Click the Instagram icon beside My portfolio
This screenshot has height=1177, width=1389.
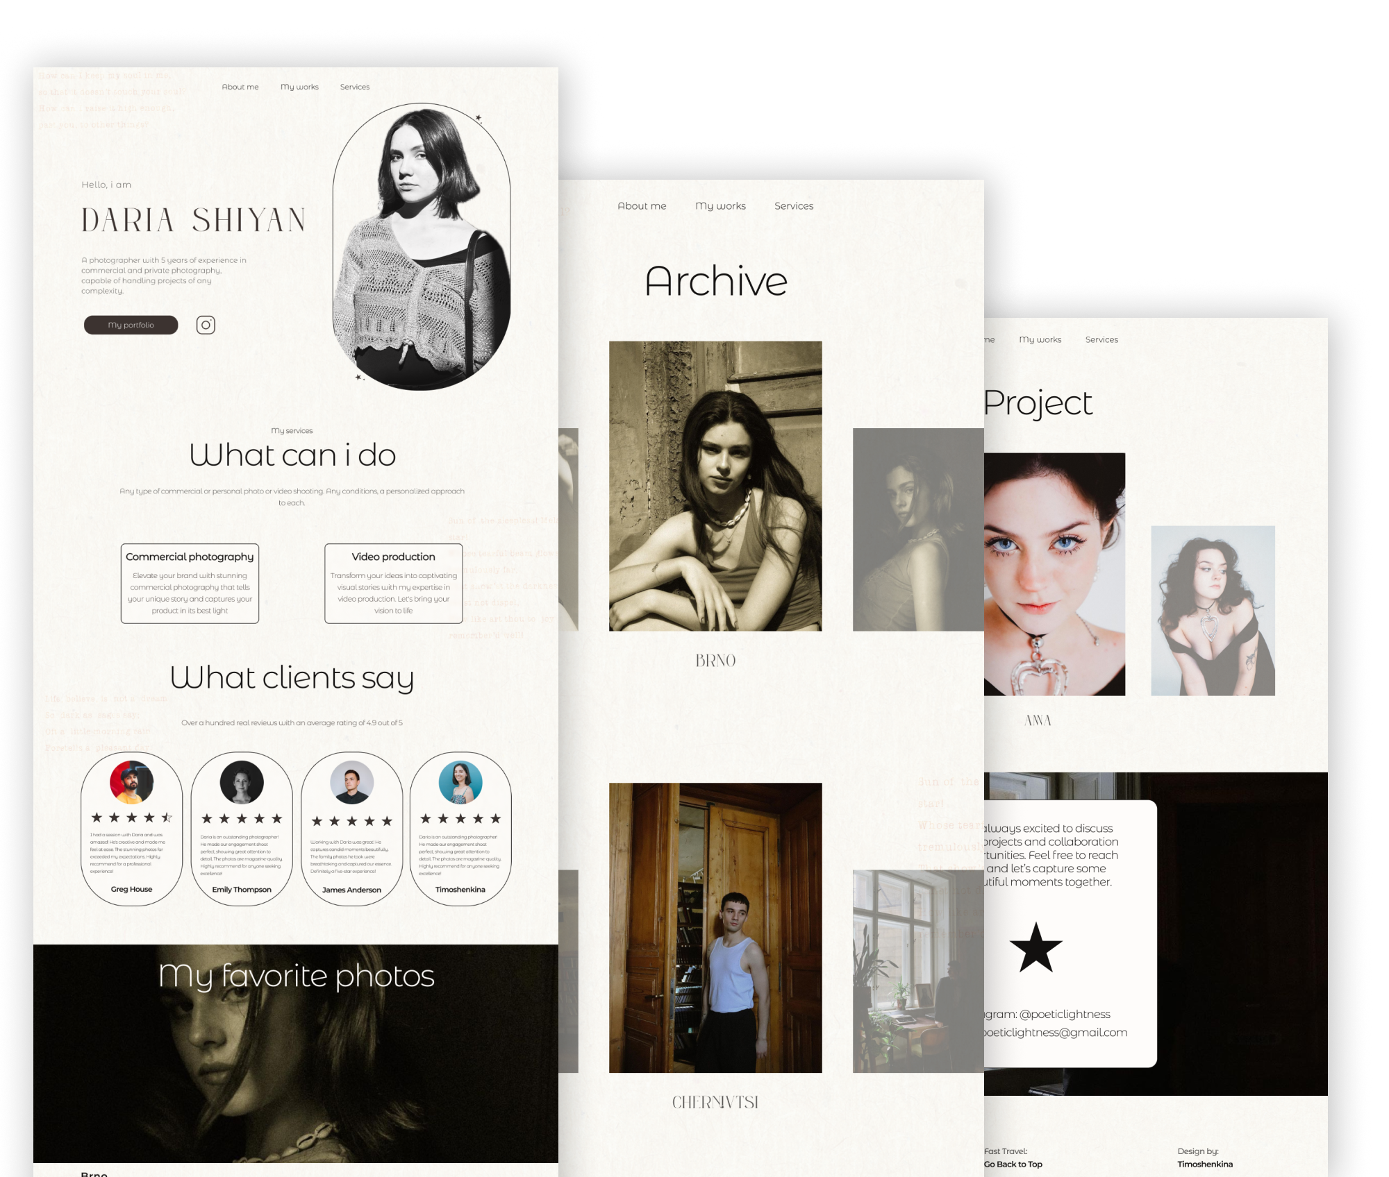click(x=206, y=325)
